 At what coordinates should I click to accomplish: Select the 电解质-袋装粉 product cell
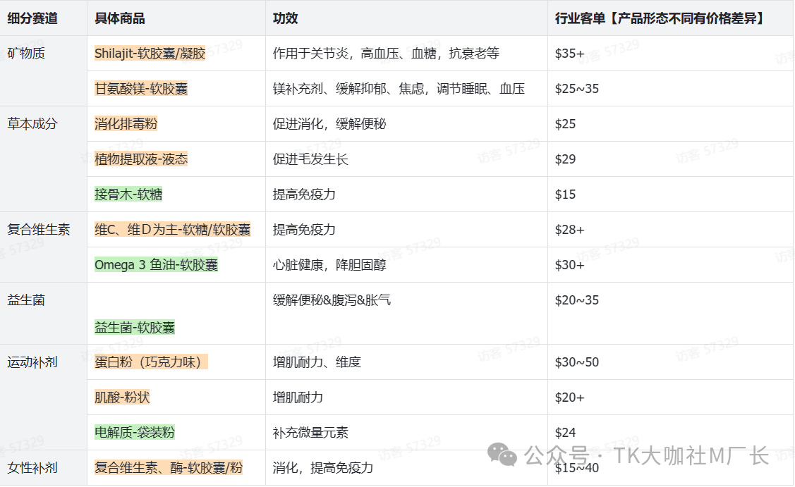[135, 433]
